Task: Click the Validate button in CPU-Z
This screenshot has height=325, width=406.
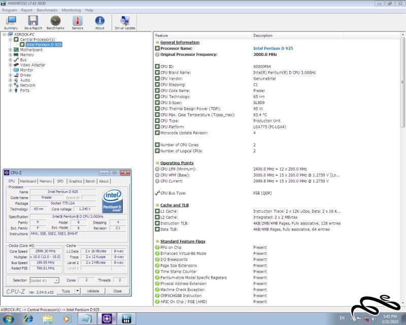Action: (x=93, y=291)
